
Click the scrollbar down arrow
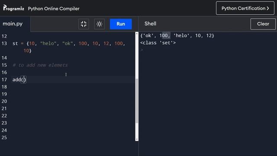click(x=137, y=140)
